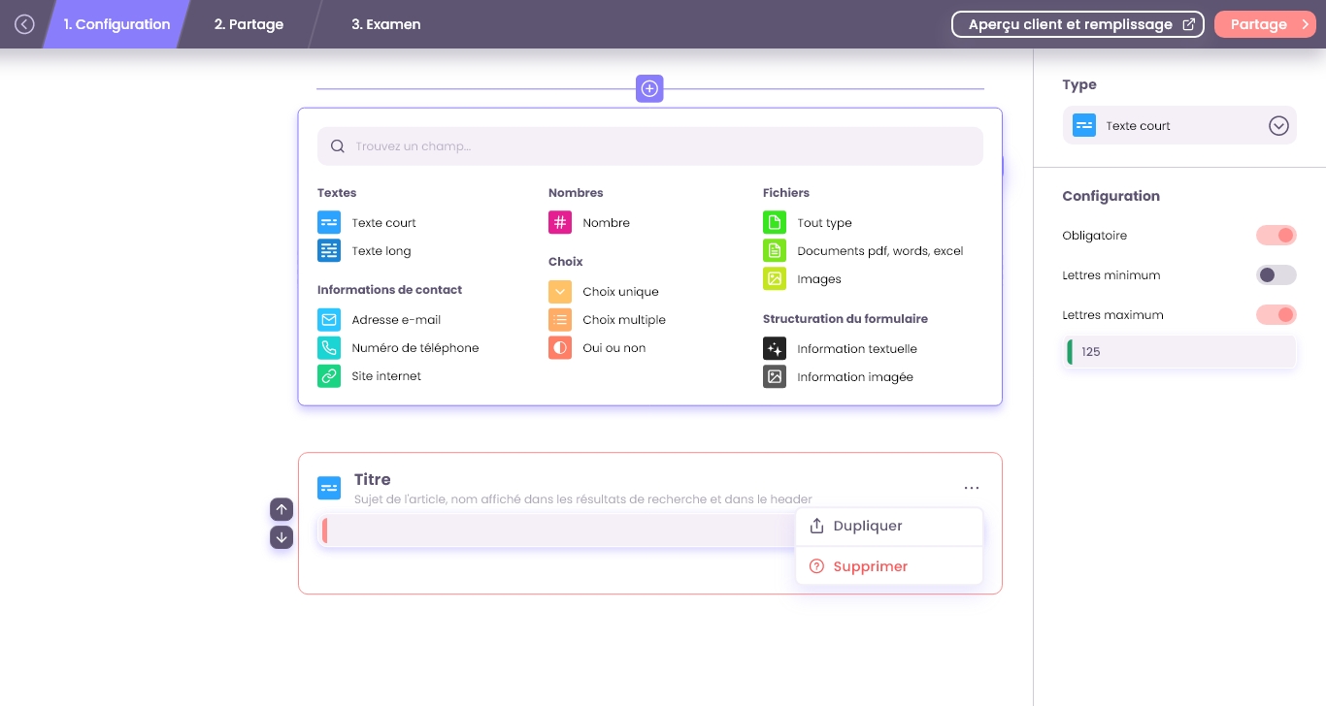1326x706 pixels.
Task: Open the Texte court type dropdown
Action: [x=1277, y=126]
